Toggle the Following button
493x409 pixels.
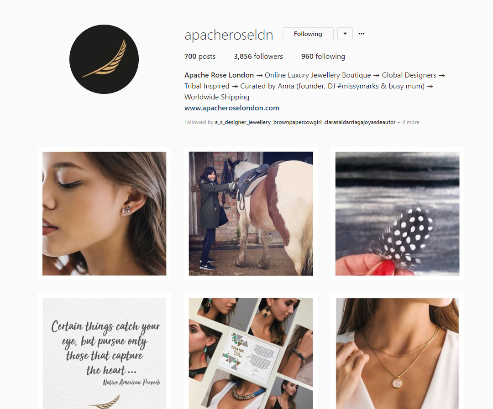308,34
